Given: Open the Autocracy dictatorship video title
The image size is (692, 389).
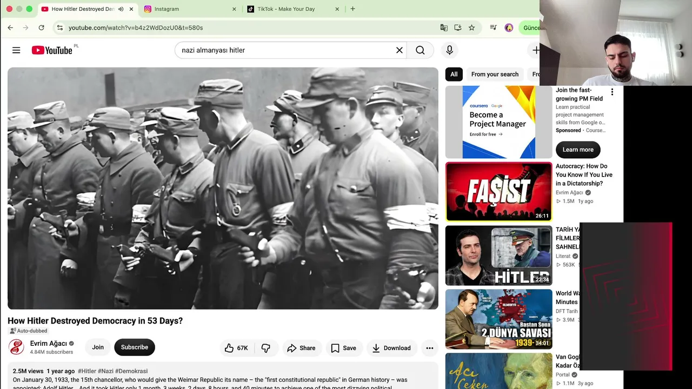Looking at the screenshot, I should [x=584, y=175].
